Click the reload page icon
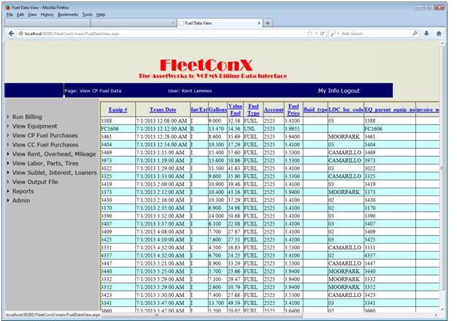This screenshot has height=321, width=457. [323, 34]
